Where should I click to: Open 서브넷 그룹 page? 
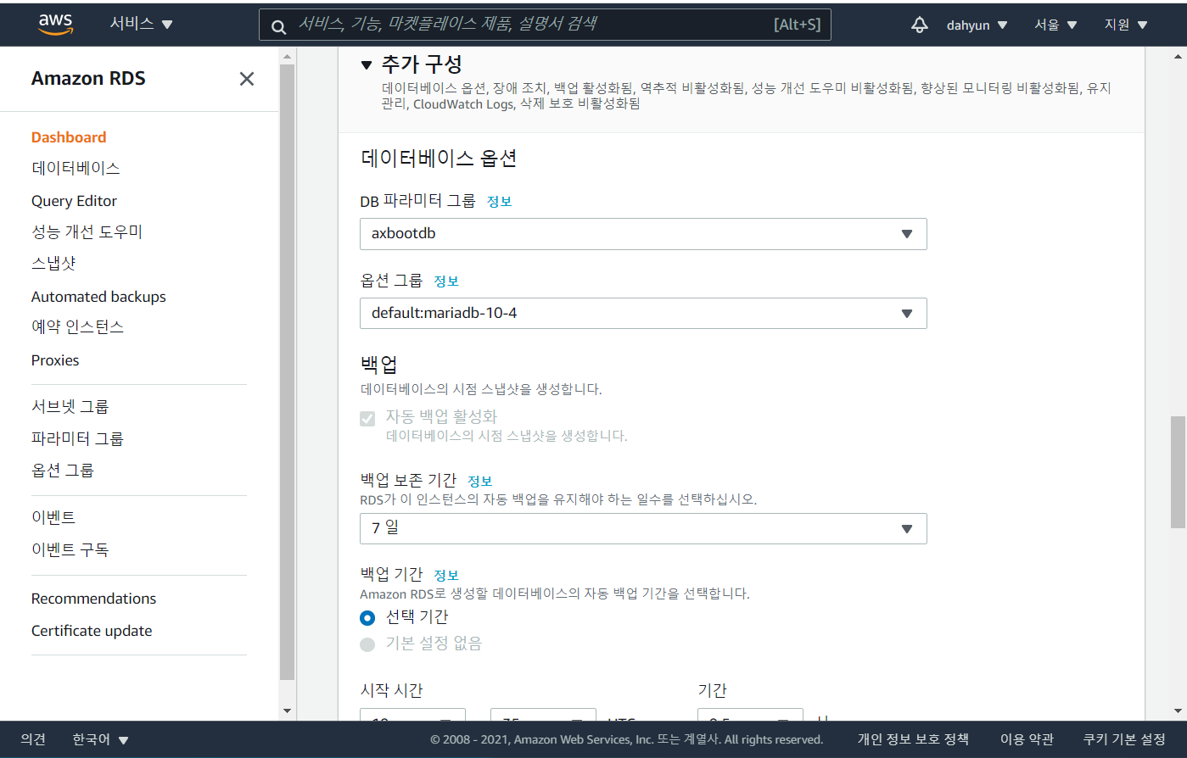70,406
